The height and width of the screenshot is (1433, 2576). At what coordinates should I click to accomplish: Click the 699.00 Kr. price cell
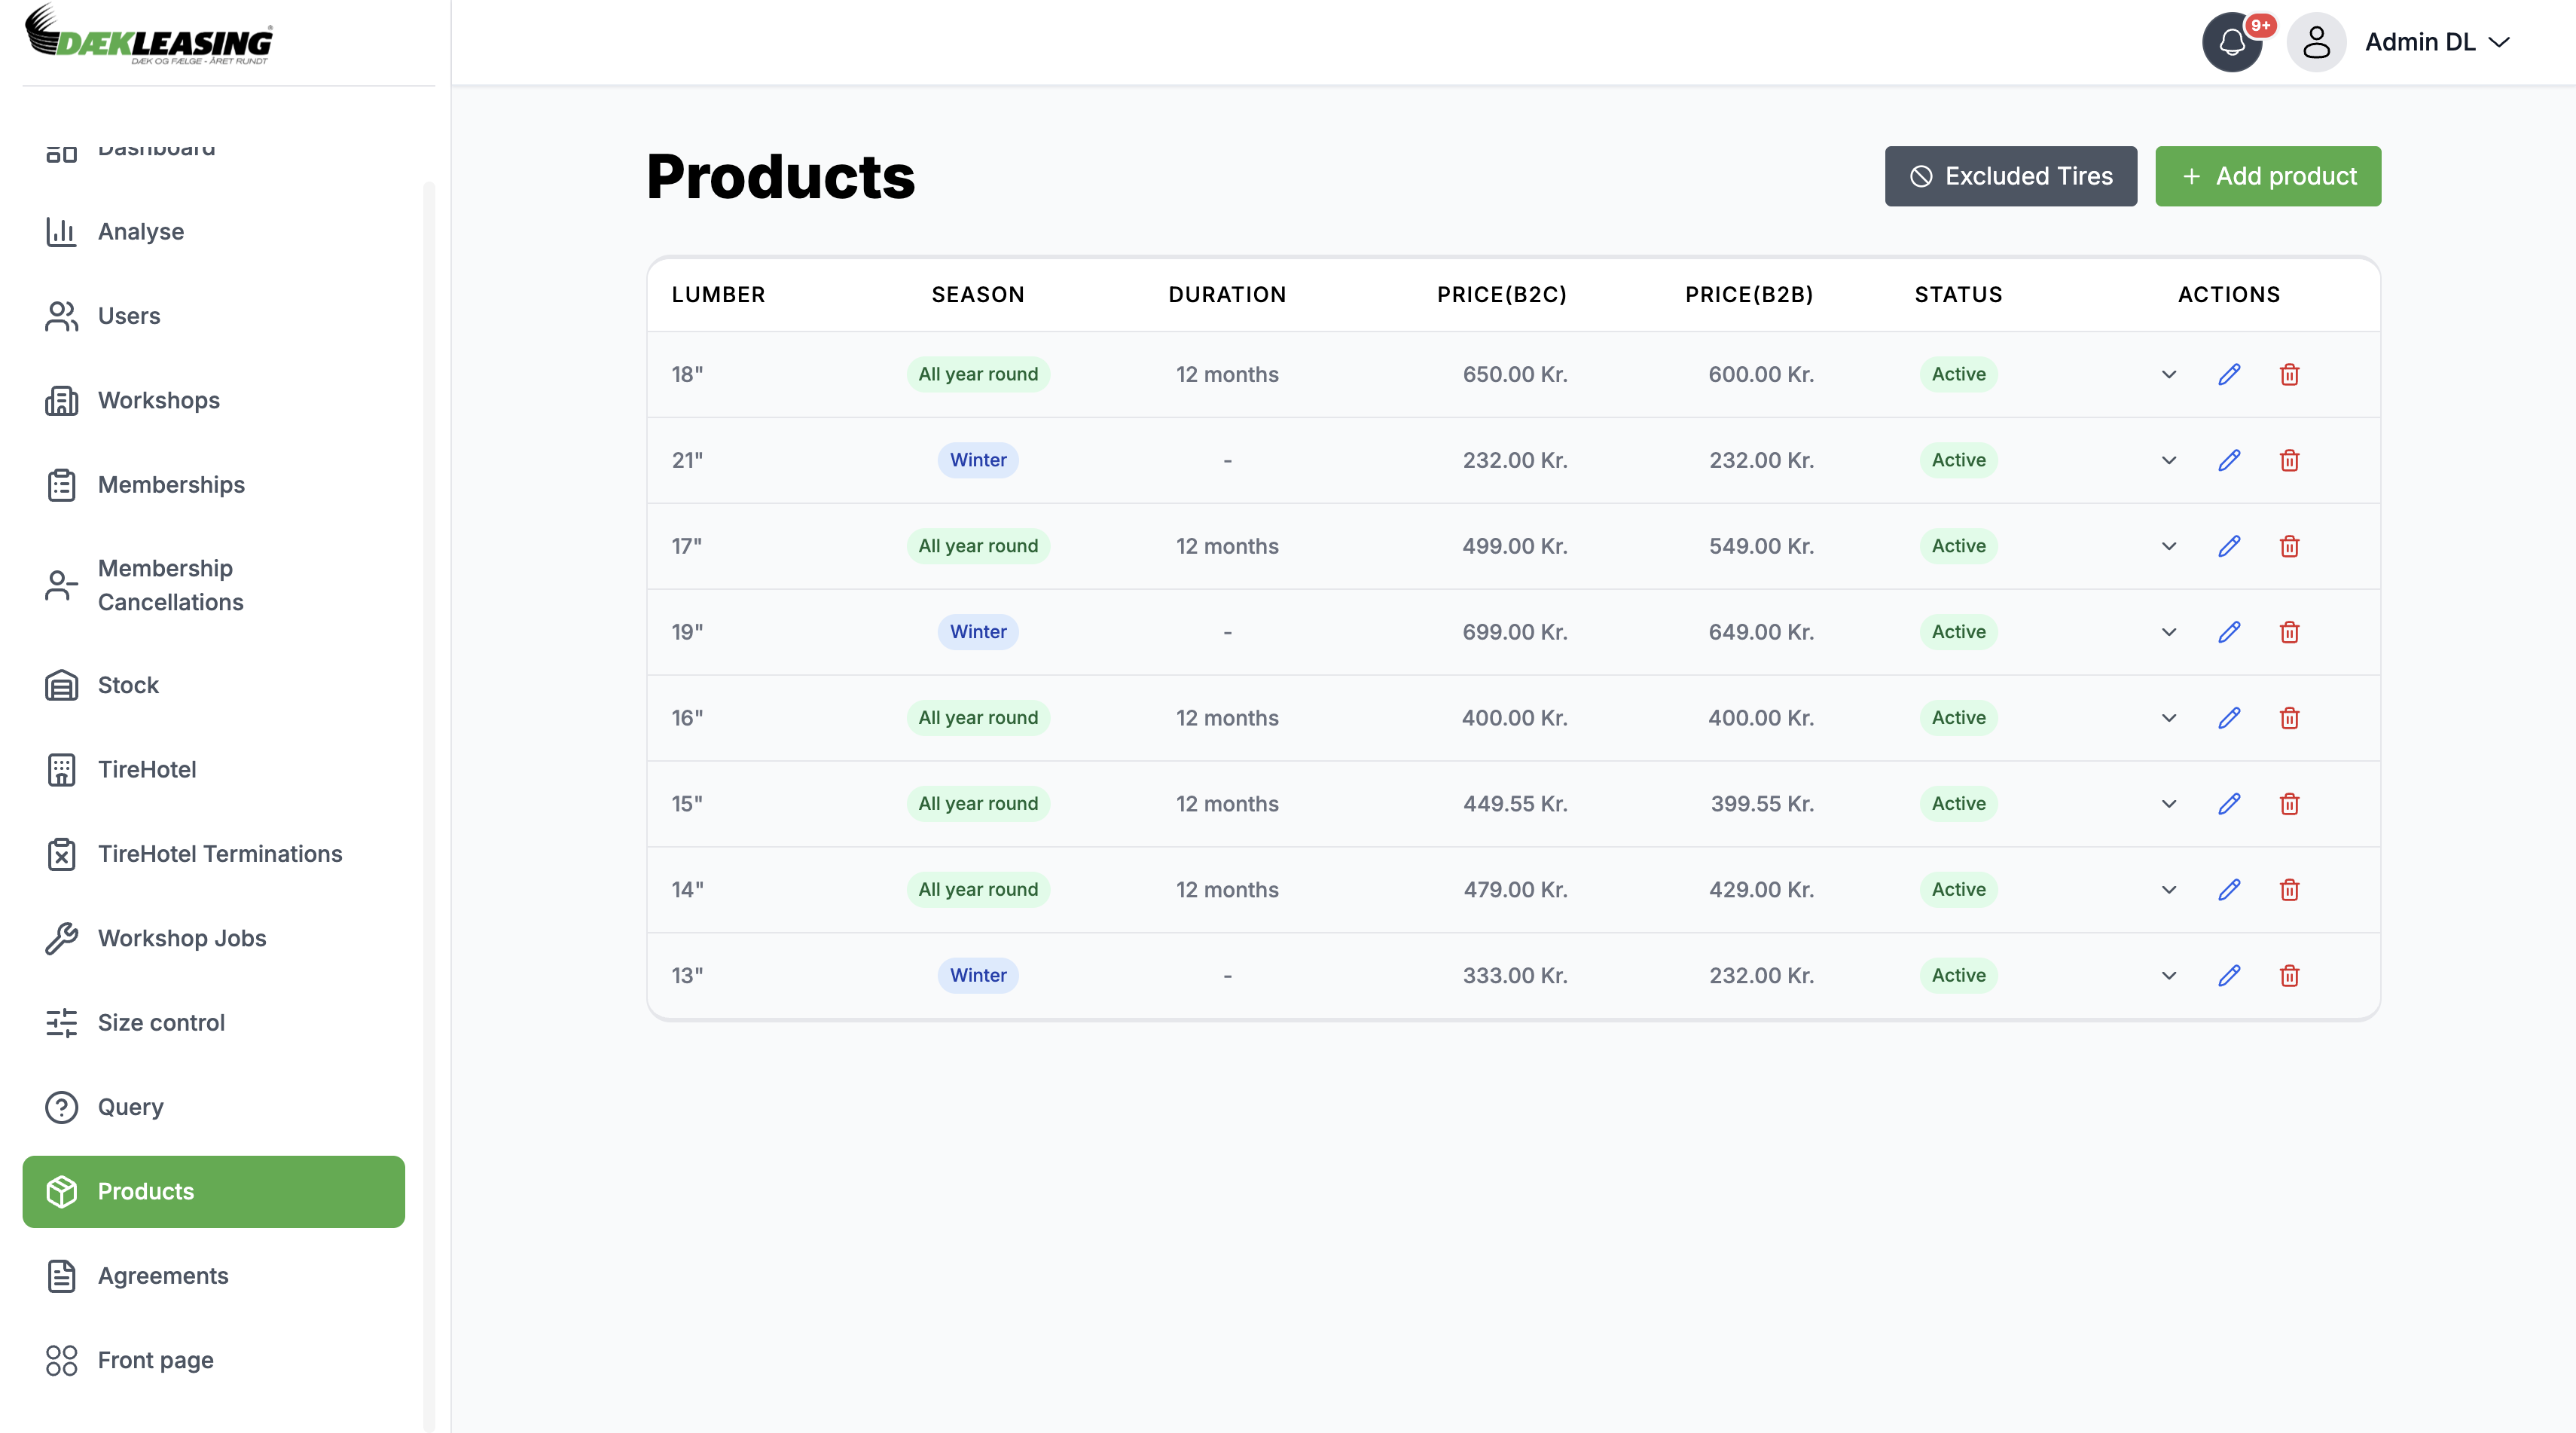[x=1514, y=632]
